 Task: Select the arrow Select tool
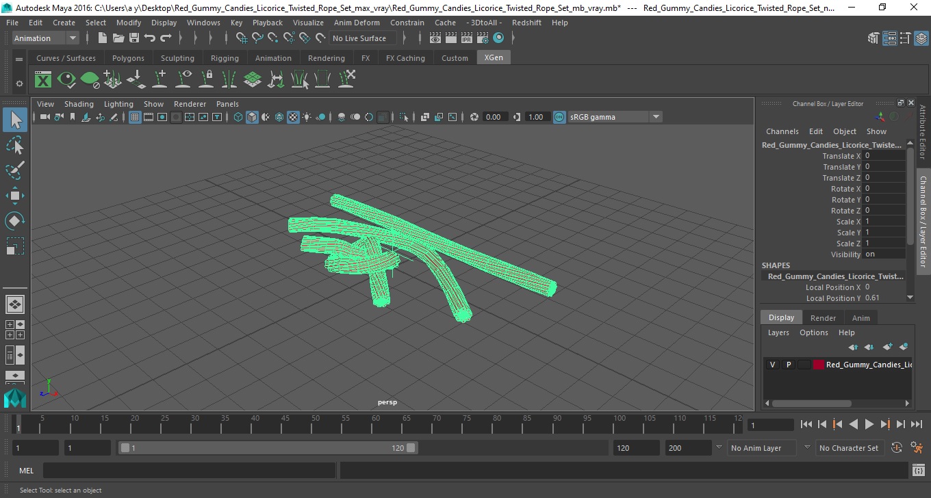tap(15, 120)
